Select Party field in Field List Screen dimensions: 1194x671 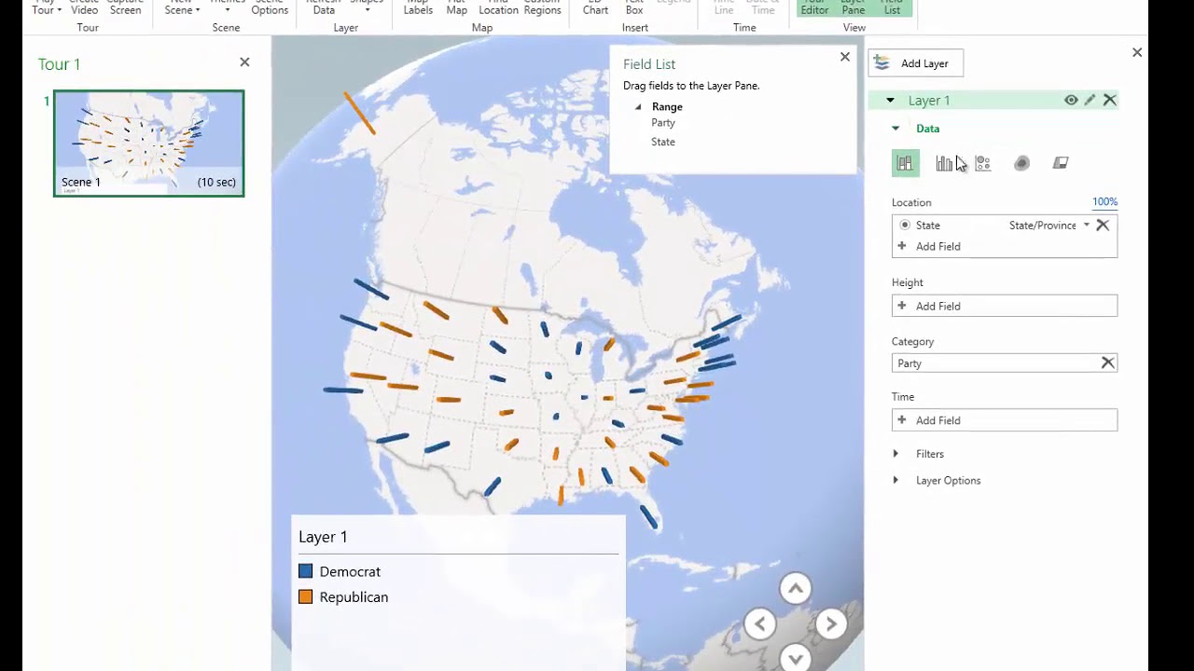662,123
